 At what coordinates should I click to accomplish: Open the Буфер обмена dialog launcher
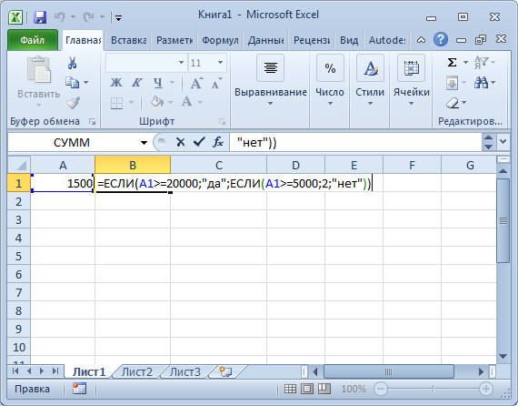tap(92, 122)
